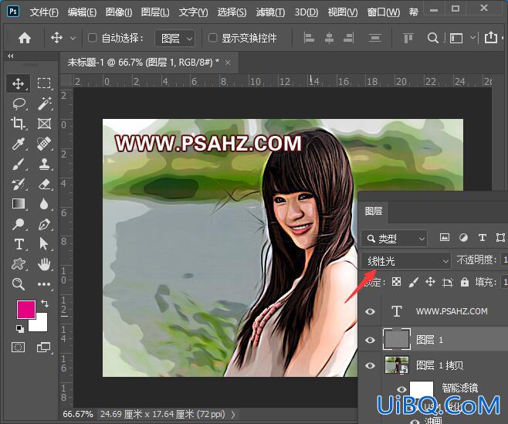
Task: Enable the 自动选择 checkbox
Action: click(x=93, y=38)
